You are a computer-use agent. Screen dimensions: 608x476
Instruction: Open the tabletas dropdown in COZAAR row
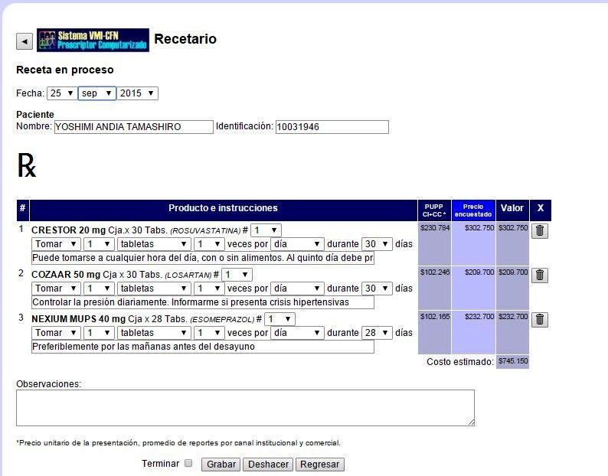[x=154, y=289]
